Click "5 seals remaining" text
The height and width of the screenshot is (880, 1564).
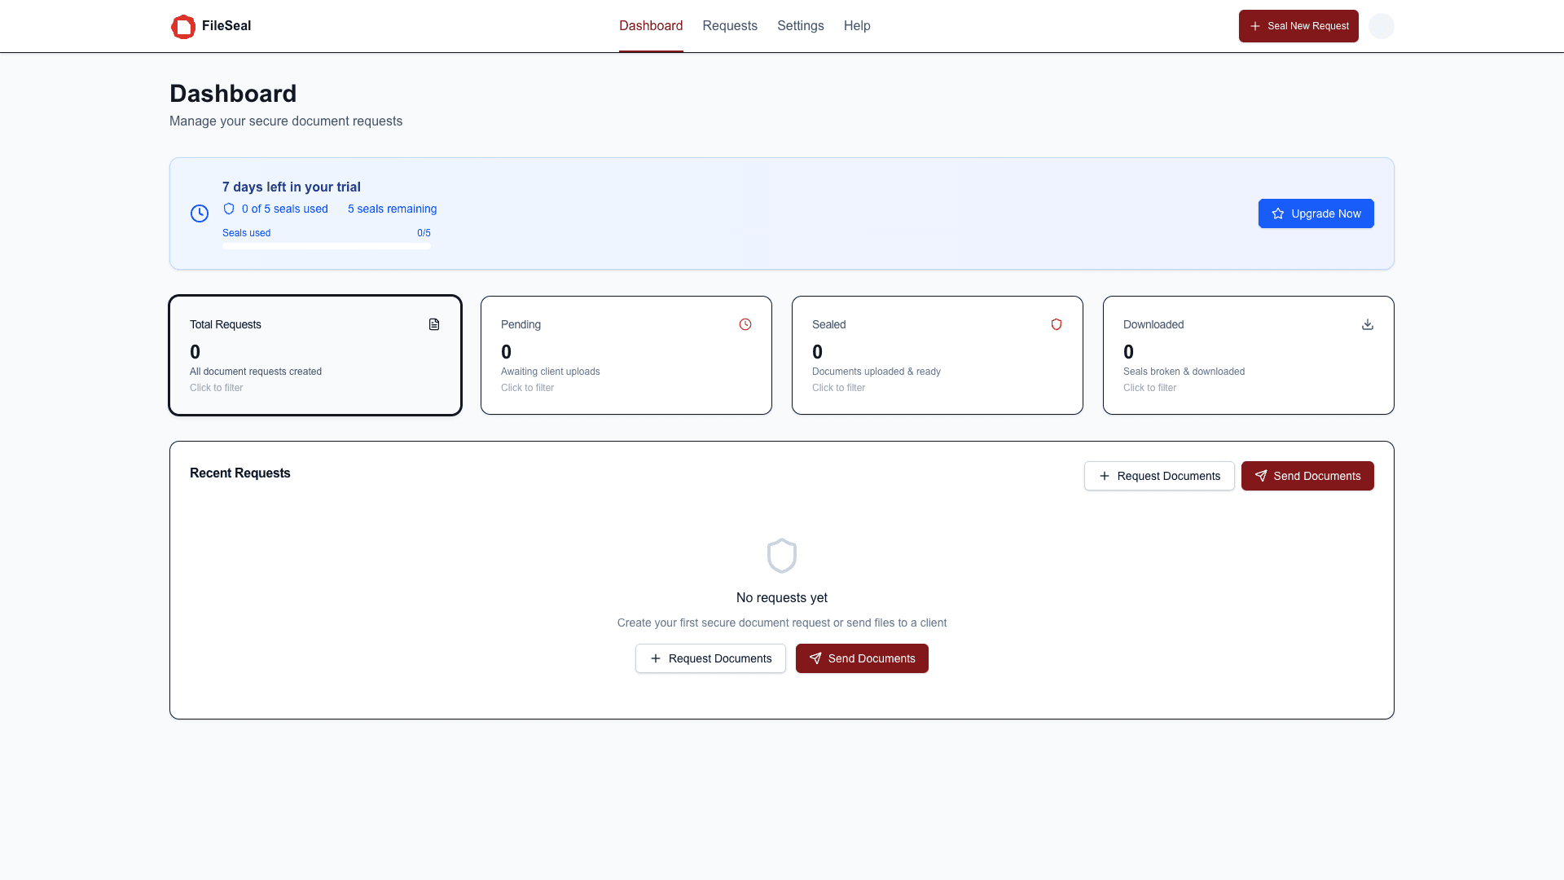[x=393, y=209]
